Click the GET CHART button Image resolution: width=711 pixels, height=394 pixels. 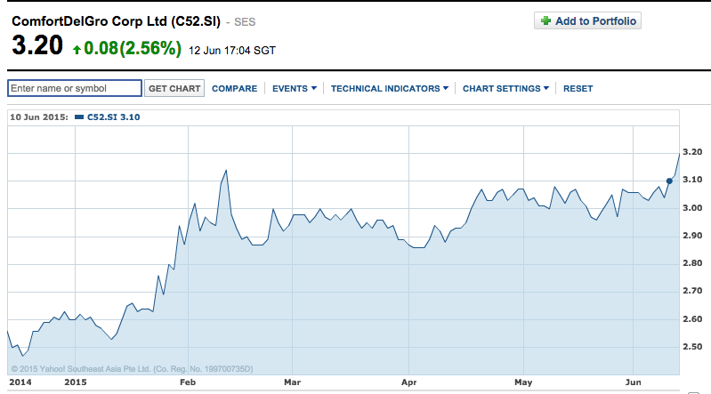(174, 88)
